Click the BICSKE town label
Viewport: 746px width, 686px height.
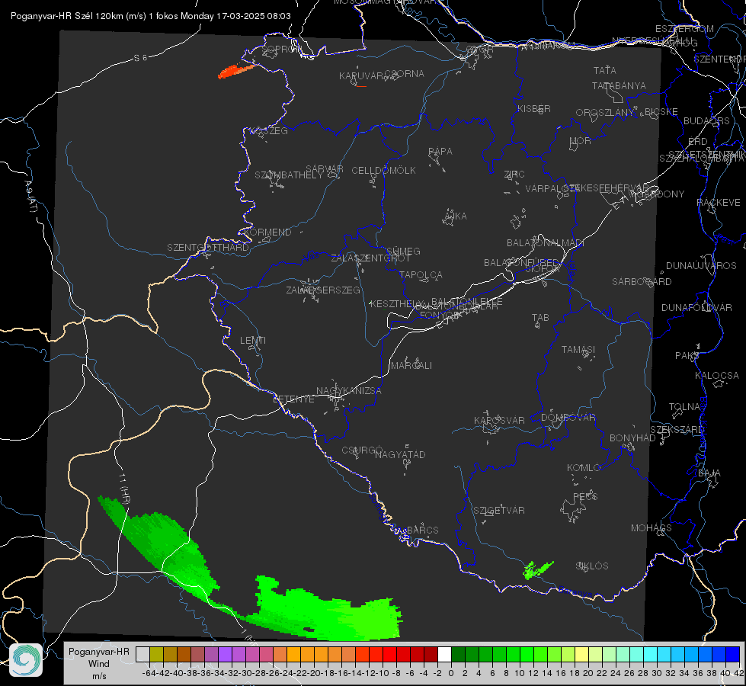(661, 111)
